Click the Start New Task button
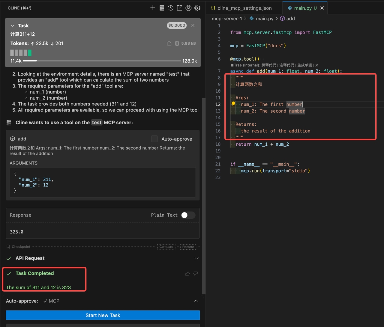This screenshot has height=327, width=384. [103, 315]
